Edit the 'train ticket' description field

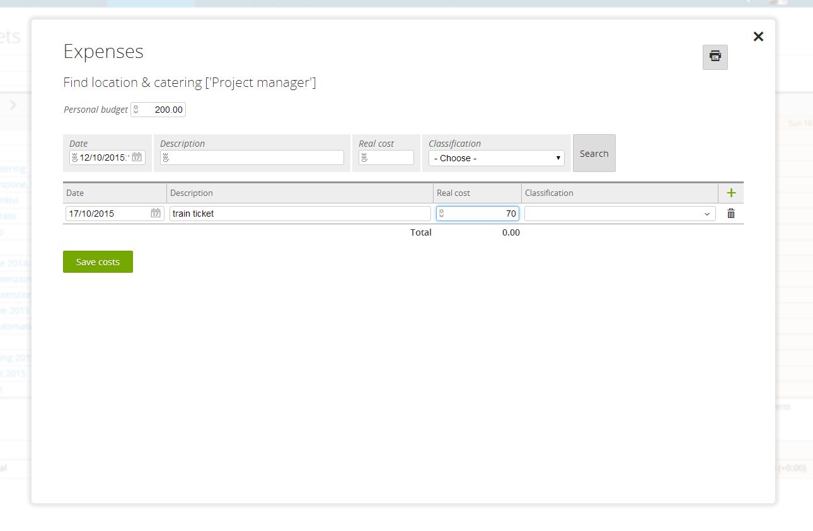click(300, 214)
